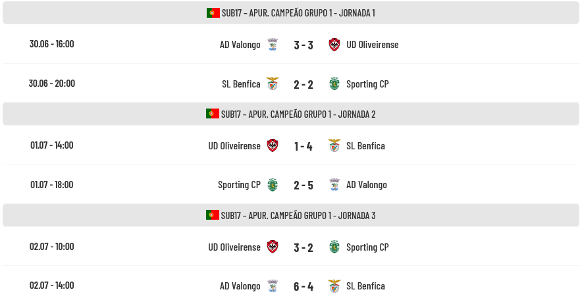
Task: Click UD Oliveirense crest in 1-4 match
Action: (273, 145)
